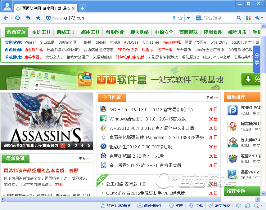Screen dimensions: 266x210
Task: Open QQ HD for iPad 3.0.1.0113 link
Action: [152, 110]
